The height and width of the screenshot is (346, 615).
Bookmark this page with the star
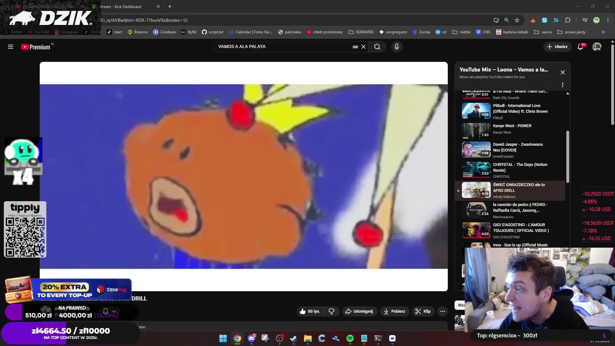tap(517, 20)
